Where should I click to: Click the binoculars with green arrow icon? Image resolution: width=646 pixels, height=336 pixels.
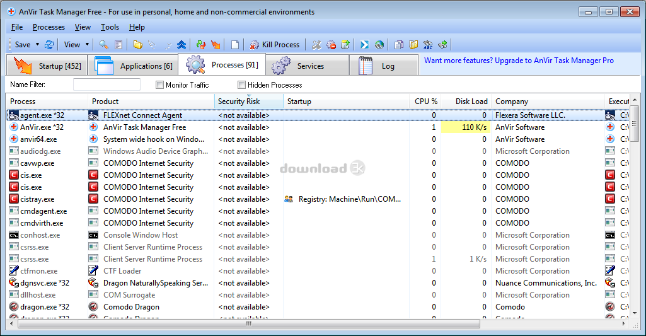click(x=443, y=45)
